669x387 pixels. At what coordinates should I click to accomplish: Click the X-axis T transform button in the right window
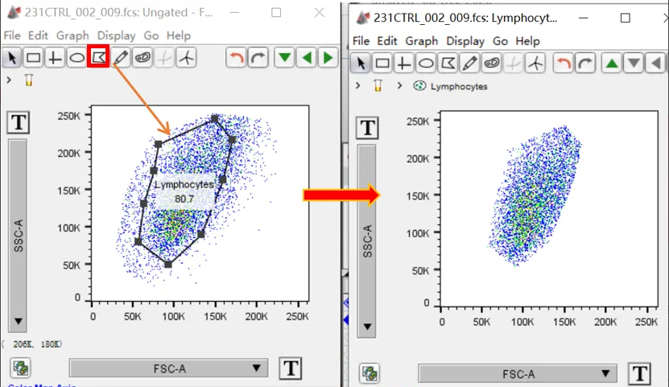(x=640, y=373)
